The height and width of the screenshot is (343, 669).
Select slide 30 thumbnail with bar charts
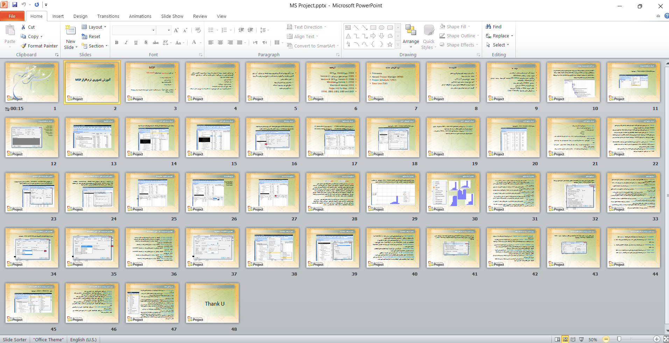453,193
